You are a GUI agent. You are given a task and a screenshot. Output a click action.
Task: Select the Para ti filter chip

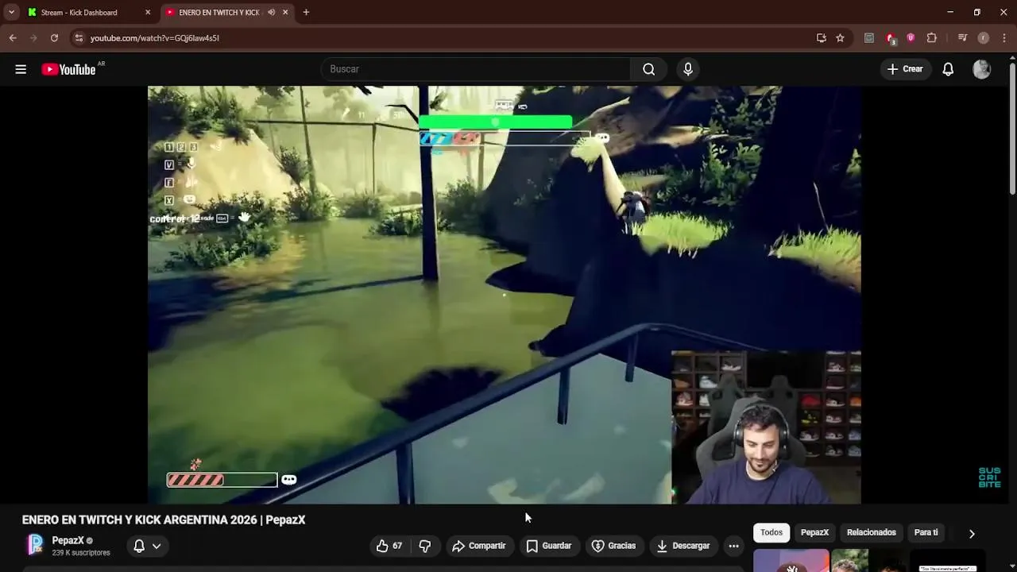tap(926, 532)
